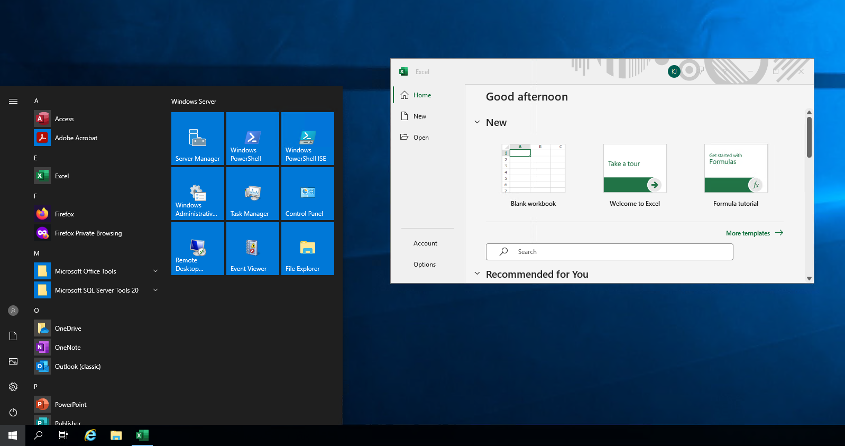Click the Power icon in Start sidebar
Image resolution: width=845 pixels, height=446 pixels.
pyautogui.click(x=13, y=412)
